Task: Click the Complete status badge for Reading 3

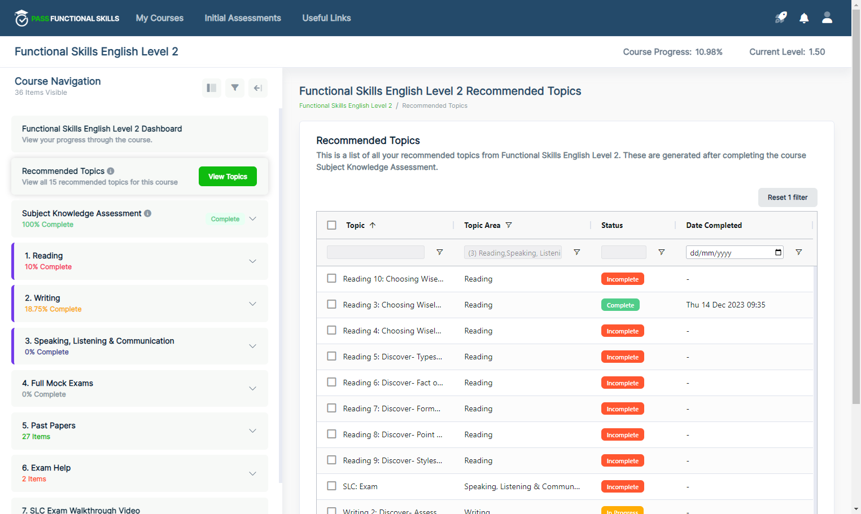Action: (620, 305)
